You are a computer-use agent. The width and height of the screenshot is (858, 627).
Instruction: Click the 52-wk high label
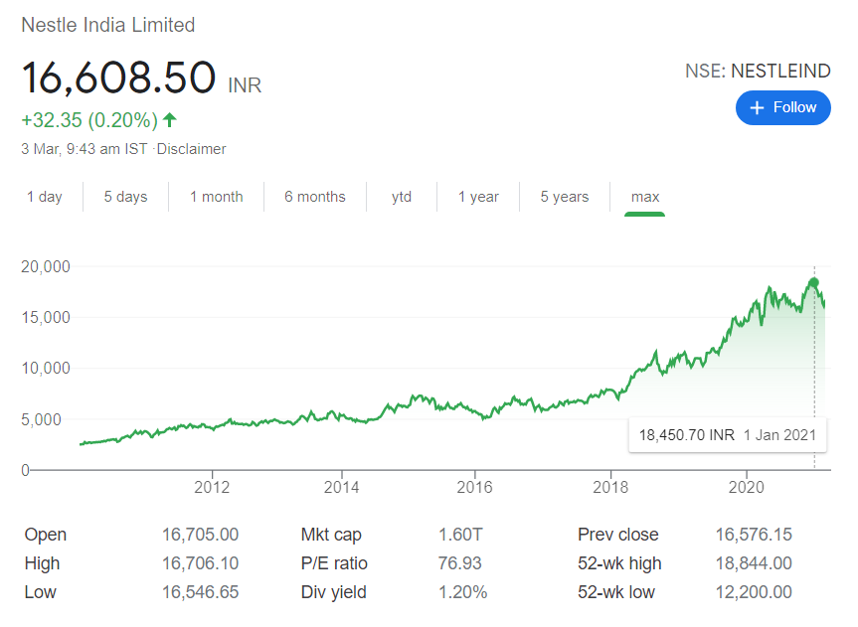[x=619, y=563]
